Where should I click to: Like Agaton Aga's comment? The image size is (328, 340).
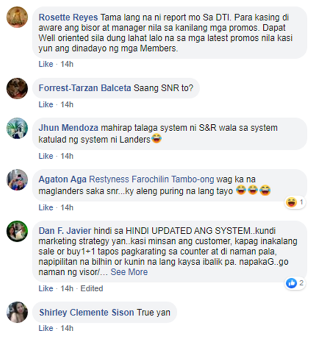pyautogui.click(x=46, y=207)
